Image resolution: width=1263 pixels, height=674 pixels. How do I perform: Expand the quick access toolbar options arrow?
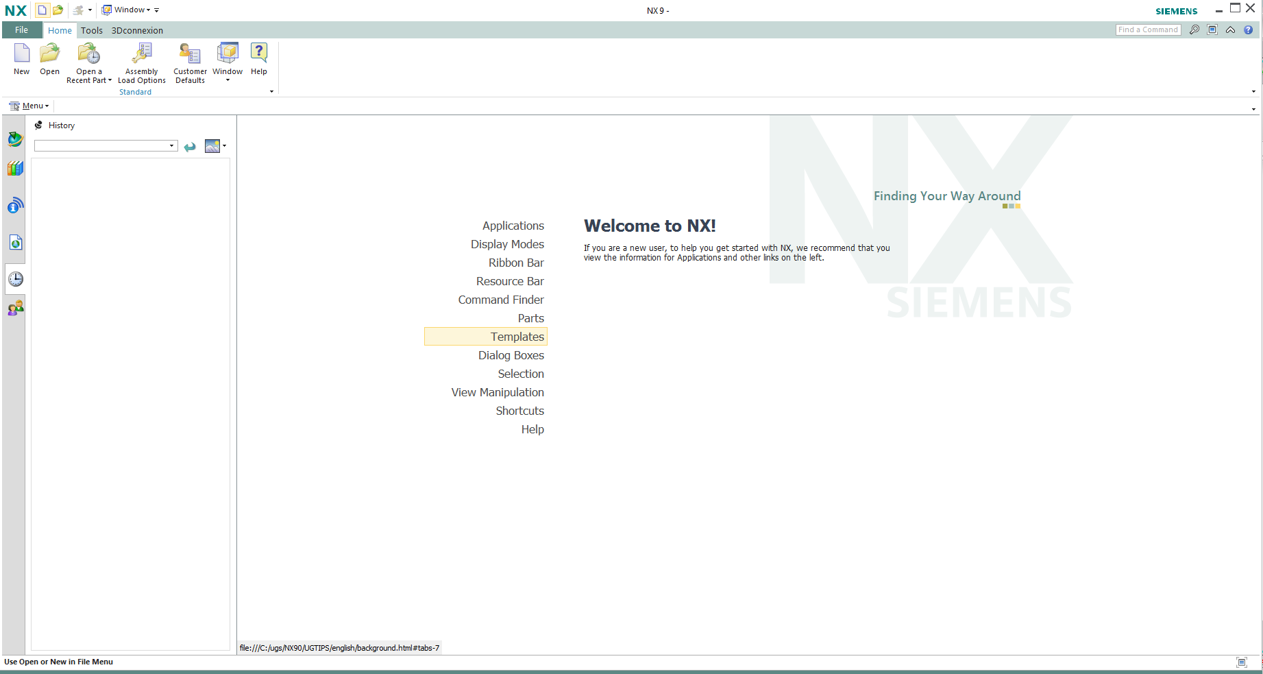(x=157, y=10)
